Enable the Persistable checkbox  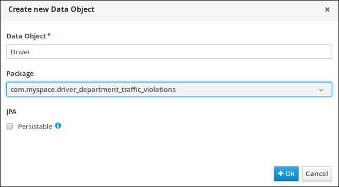(10, 126)
